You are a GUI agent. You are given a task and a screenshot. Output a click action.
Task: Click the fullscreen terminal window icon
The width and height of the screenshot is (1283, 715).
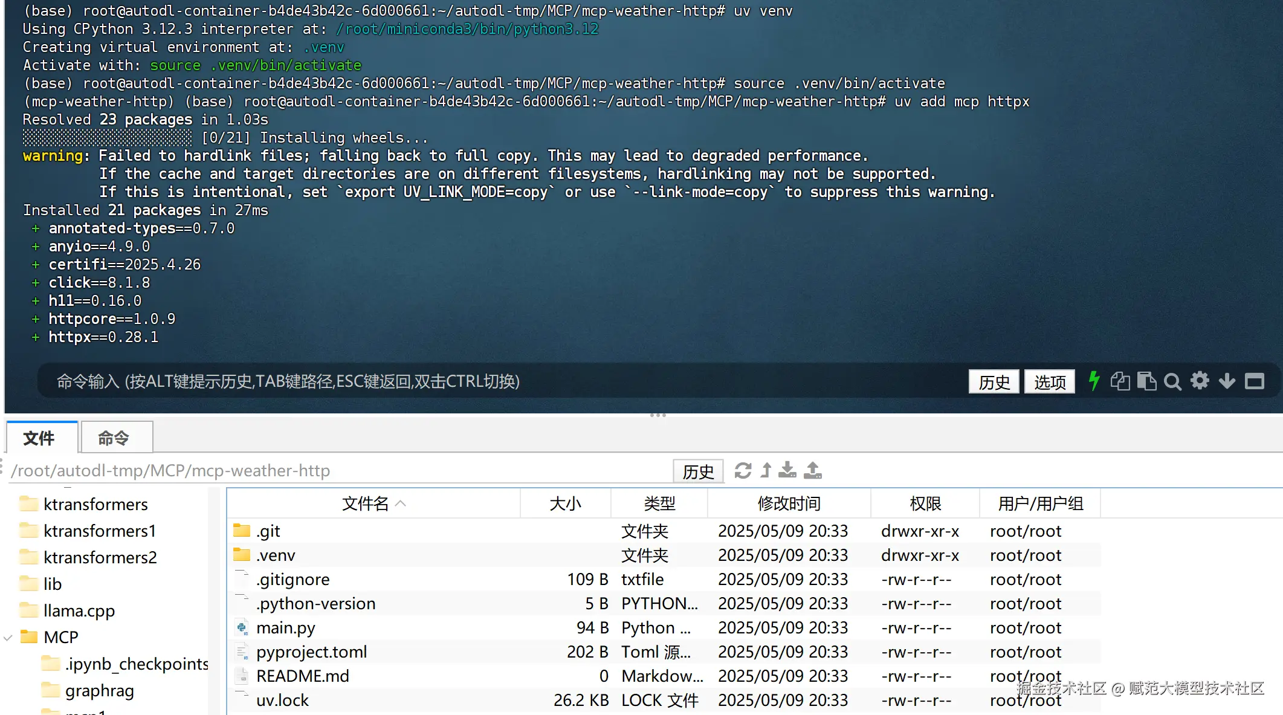click(1255, 381)
